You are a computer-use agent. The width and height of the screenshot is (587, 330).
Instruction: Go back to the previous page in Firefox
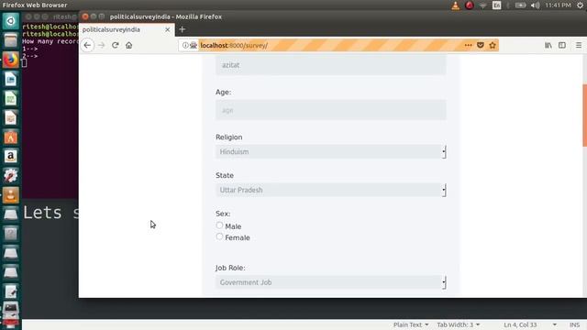point(87,45)
